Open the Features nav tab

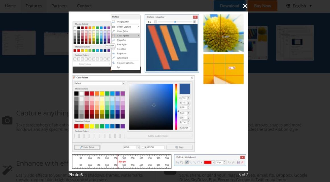point(34,6)
